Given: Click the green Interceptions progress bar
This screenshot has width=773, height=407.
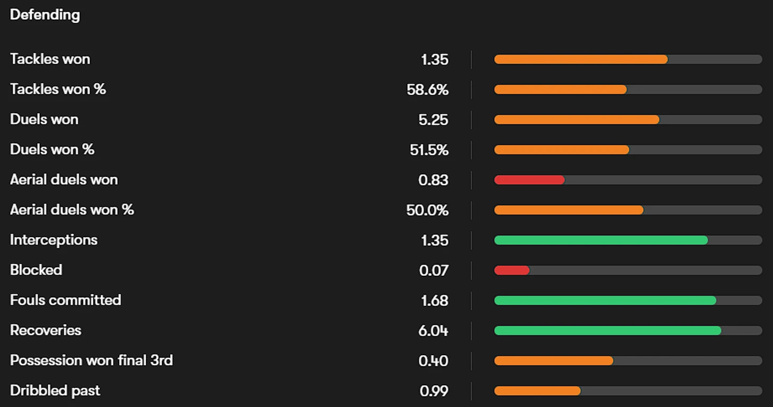Looking at the screenshot, I should point(601,240).
